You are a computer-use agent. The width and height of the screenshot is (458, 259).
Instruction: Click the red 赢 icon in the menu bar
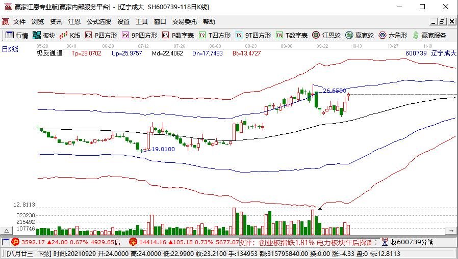(x=6, y=21)
